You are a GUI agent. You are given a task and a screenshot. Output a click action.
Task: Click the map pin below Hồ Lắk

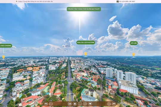[134, 54]
